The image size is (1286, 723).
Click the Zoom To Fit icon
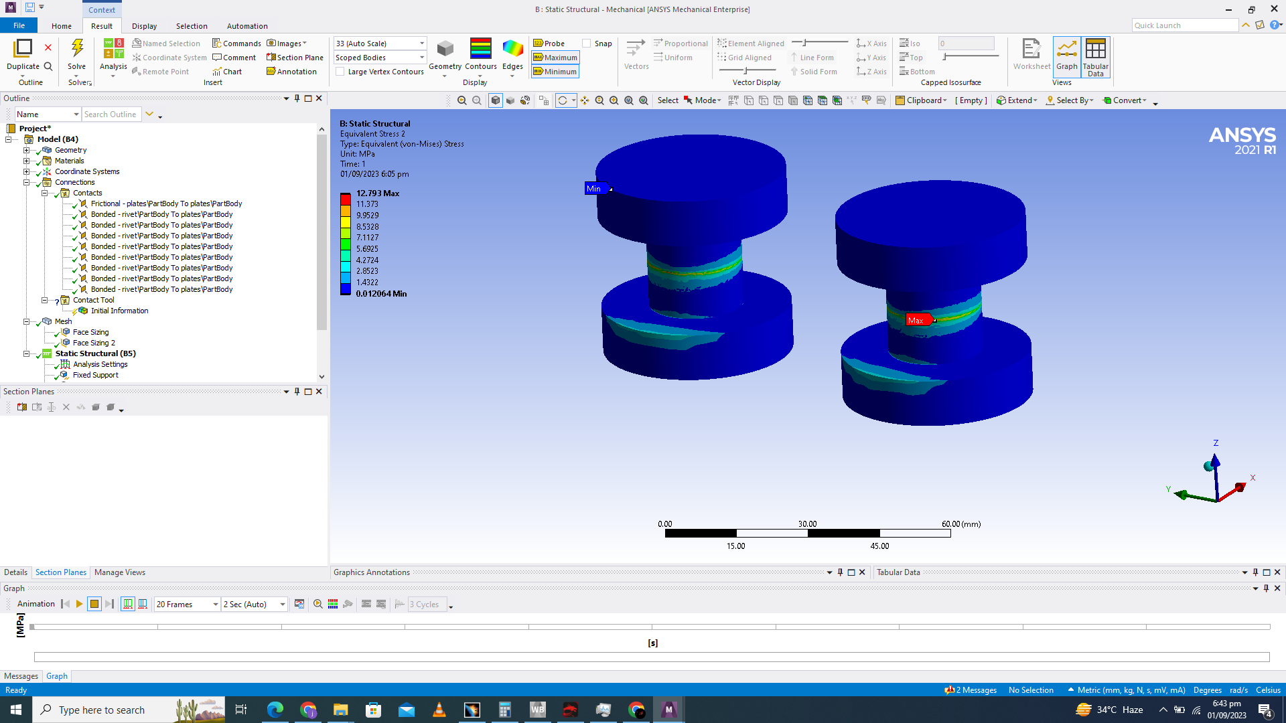tap(629, 100)
